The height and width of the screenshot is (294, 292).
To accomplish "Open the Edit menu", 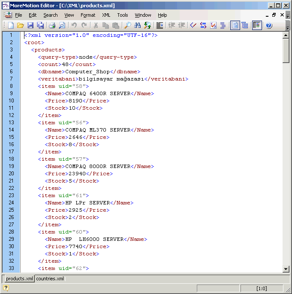I will pos(33,15).
